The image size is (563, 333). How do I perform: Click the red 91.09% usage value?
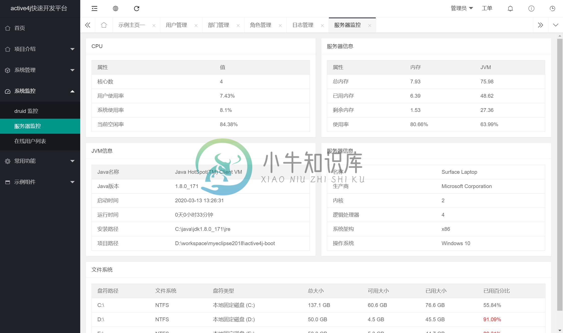492,319
